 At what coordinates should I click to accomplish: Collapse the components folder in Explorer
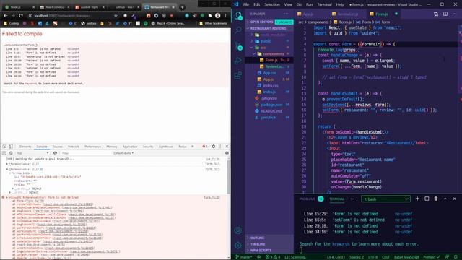[274, 53]
